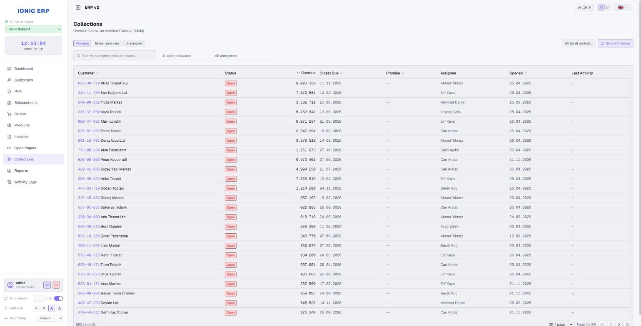Open the Risk section
This screenshot has width=641, height=326.
click(33, 91)
